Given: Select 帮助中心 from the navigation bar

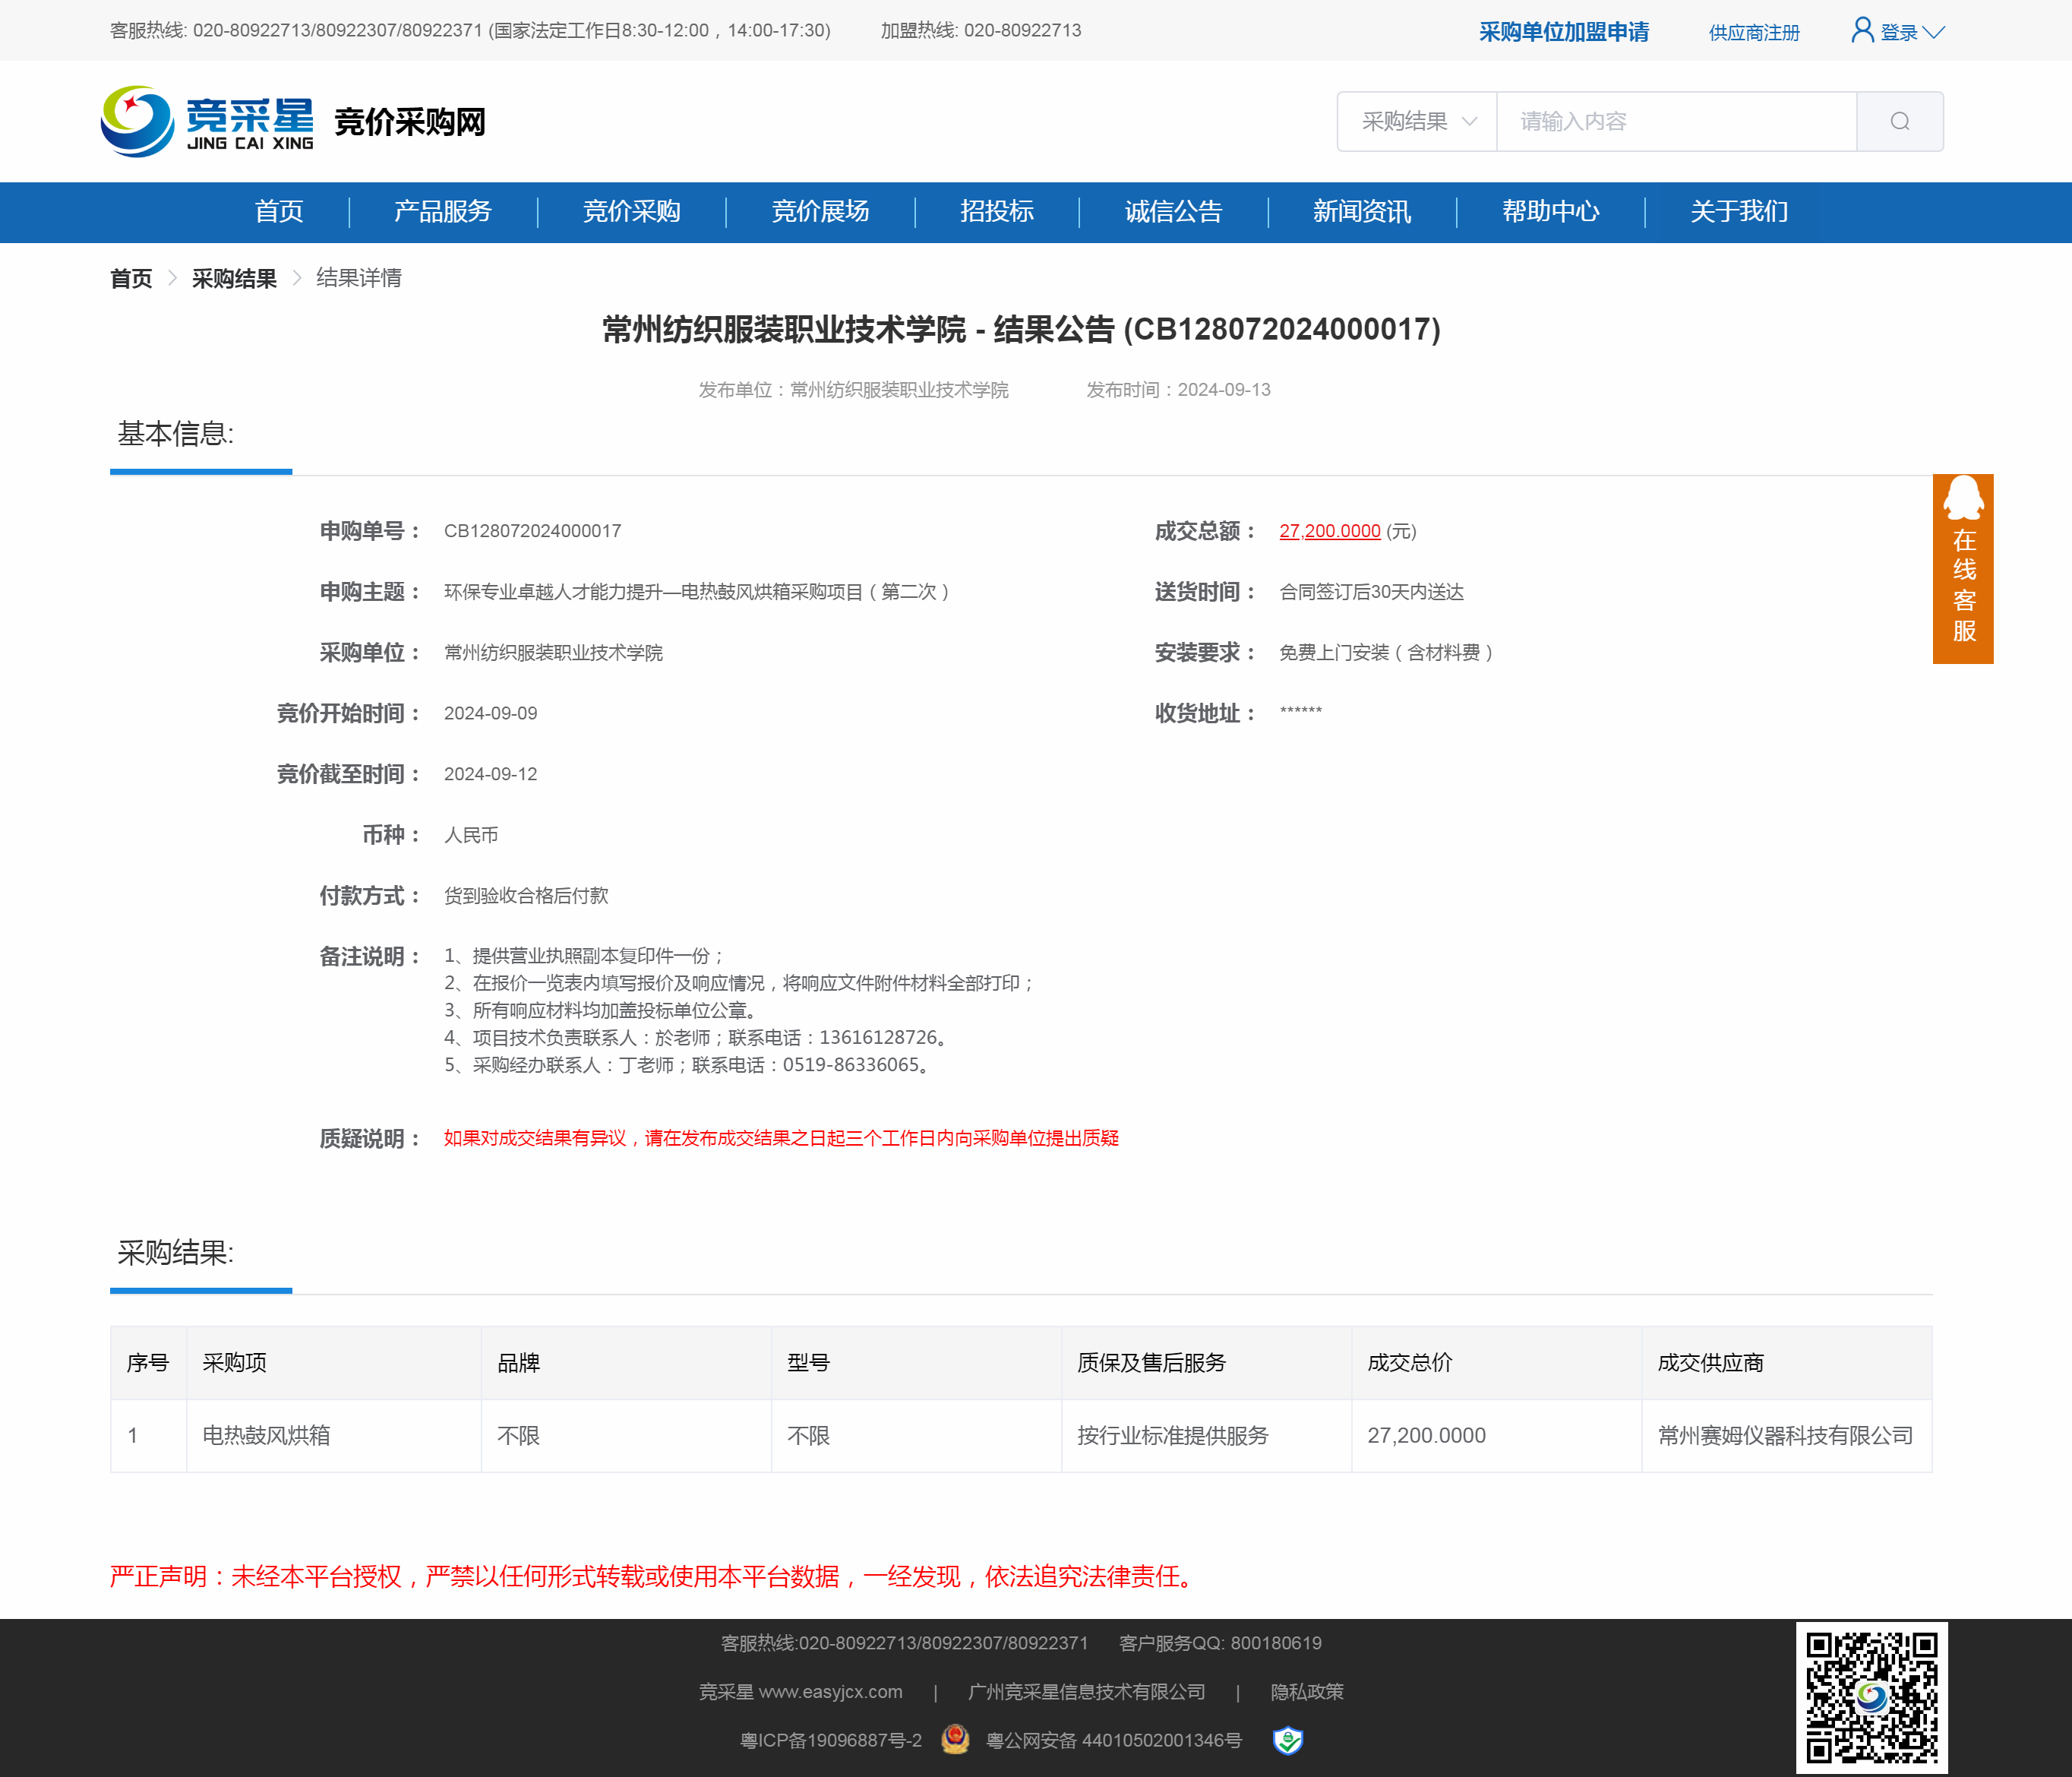Looking at the screenshot, I should click(1550, 212).
